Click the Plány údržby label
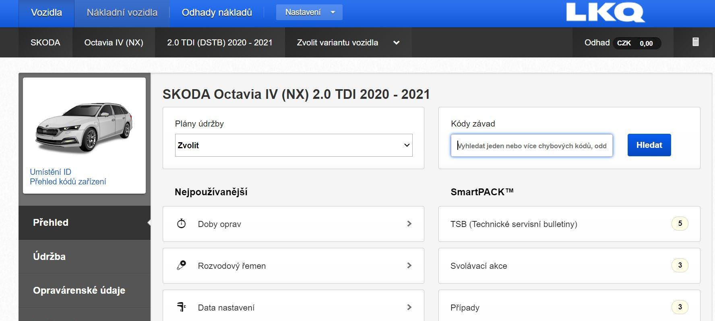 [x=199, y=124]
